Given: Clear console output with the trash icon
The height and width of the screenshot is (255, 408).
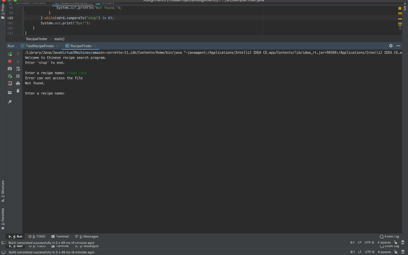Looking at the screenshot, I should [18, 91].
